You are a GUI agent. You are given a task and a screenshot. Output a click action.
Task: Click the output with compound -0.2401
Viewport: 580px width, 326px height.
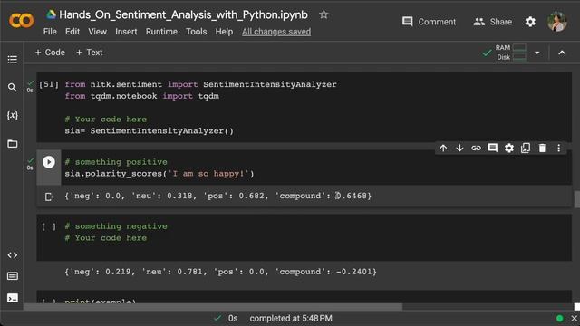[x=220, y=272]
